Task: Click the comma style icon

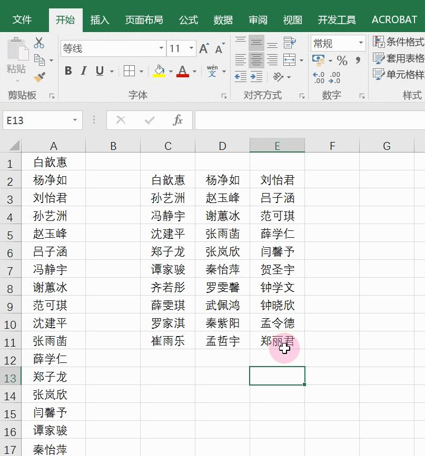Action: point(358,60)
